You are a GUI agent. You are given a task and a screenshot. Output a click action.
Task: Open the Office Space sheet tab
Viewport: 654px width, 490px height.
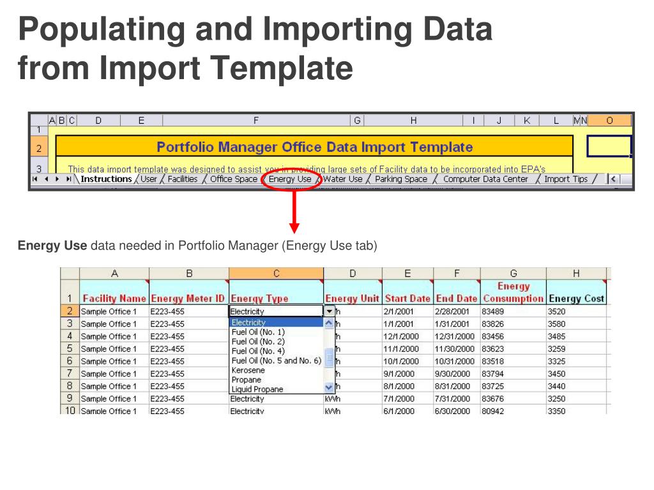coord(234,179)
